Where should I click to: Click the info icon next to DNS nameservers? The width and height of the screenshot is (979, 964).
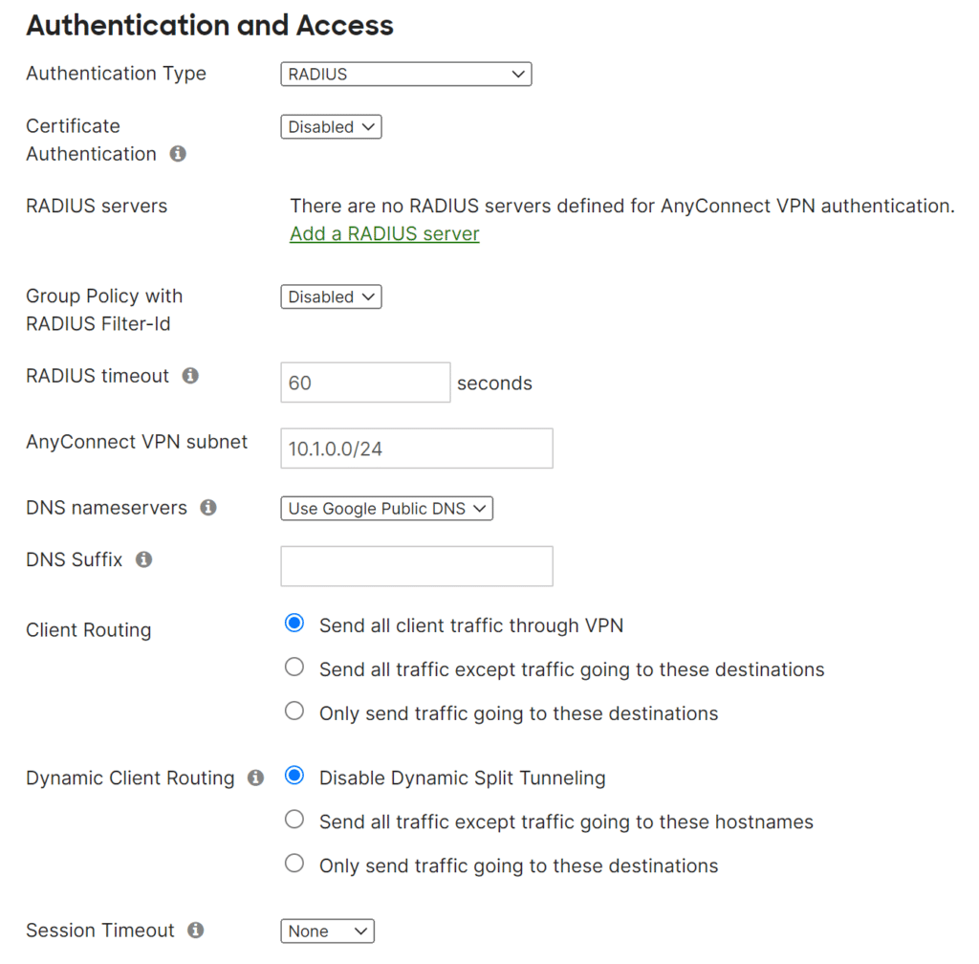(x=208, y=508)
